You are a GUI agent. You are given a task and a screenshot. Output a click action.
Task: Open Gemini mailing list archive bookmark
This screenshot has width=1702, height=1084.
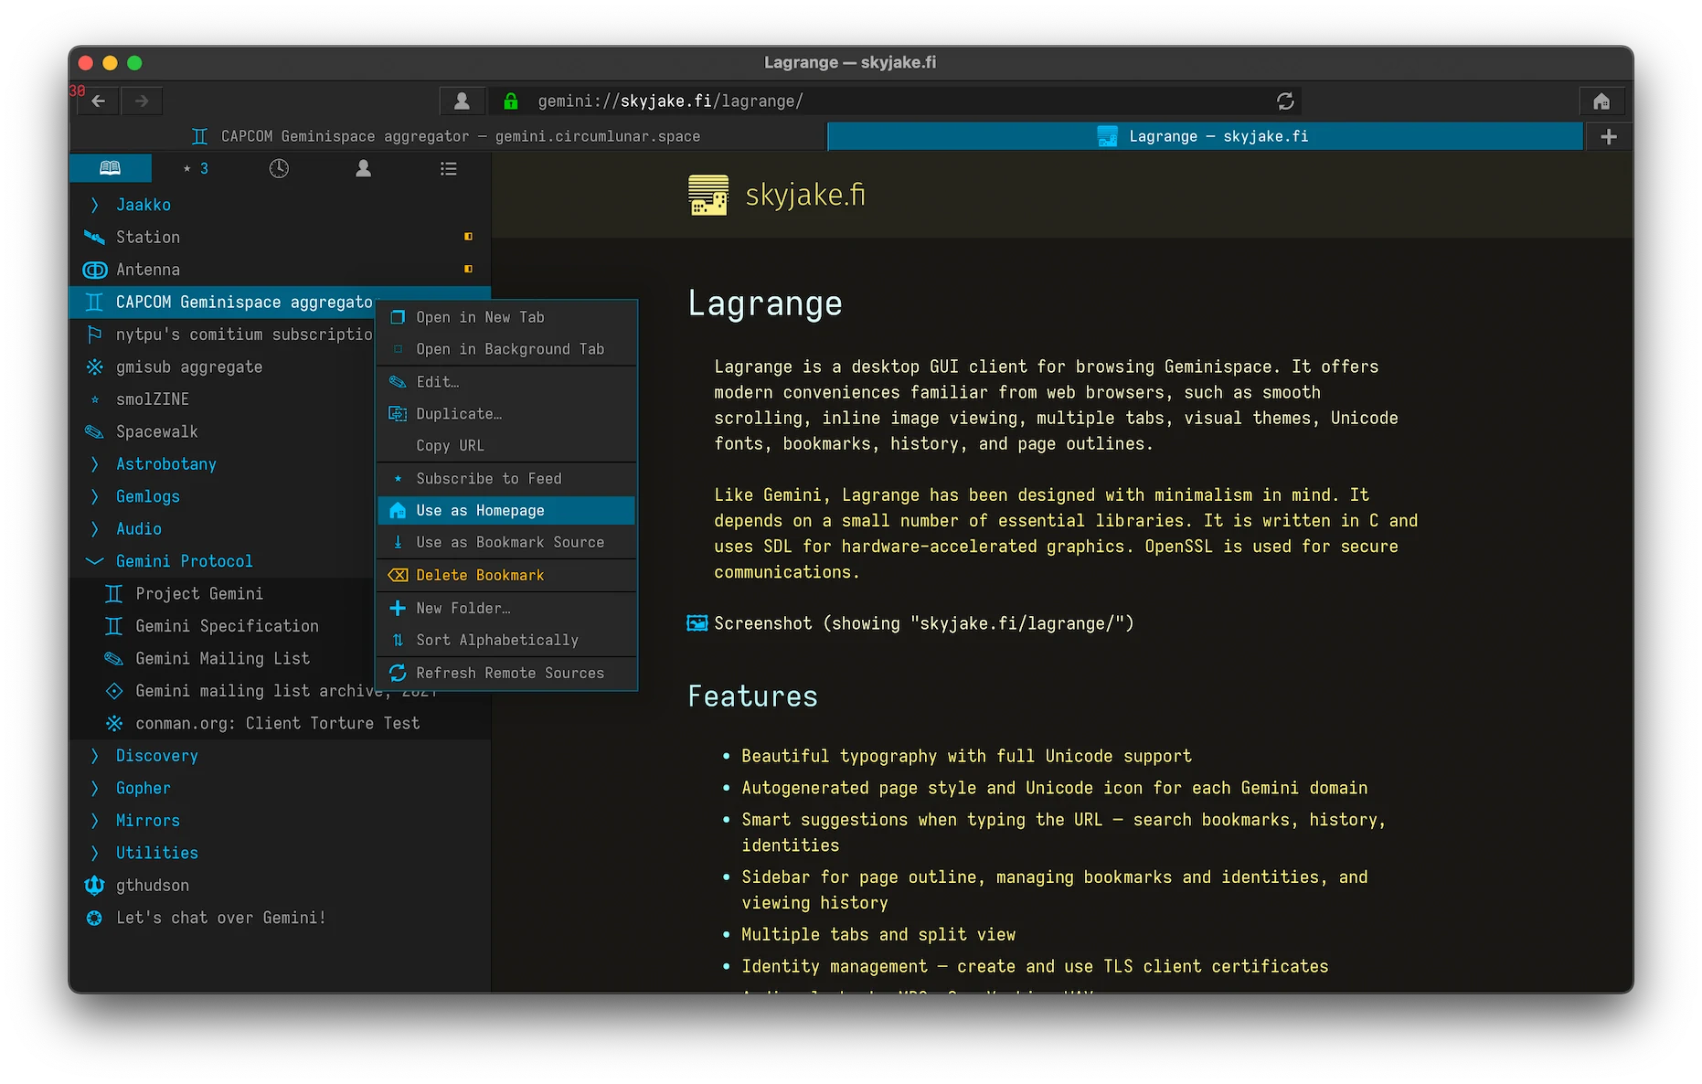tap(221, 691)
